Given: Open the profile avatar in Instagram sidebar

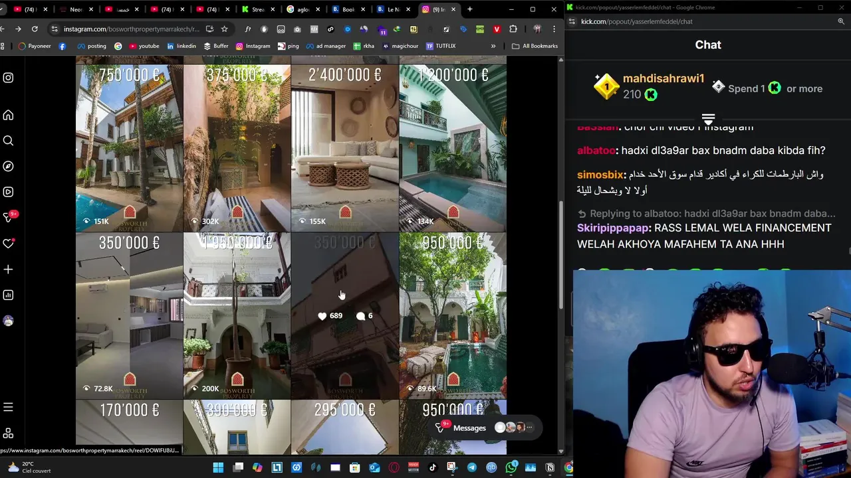Looking at the screenshot, I should tap(8, 321).
